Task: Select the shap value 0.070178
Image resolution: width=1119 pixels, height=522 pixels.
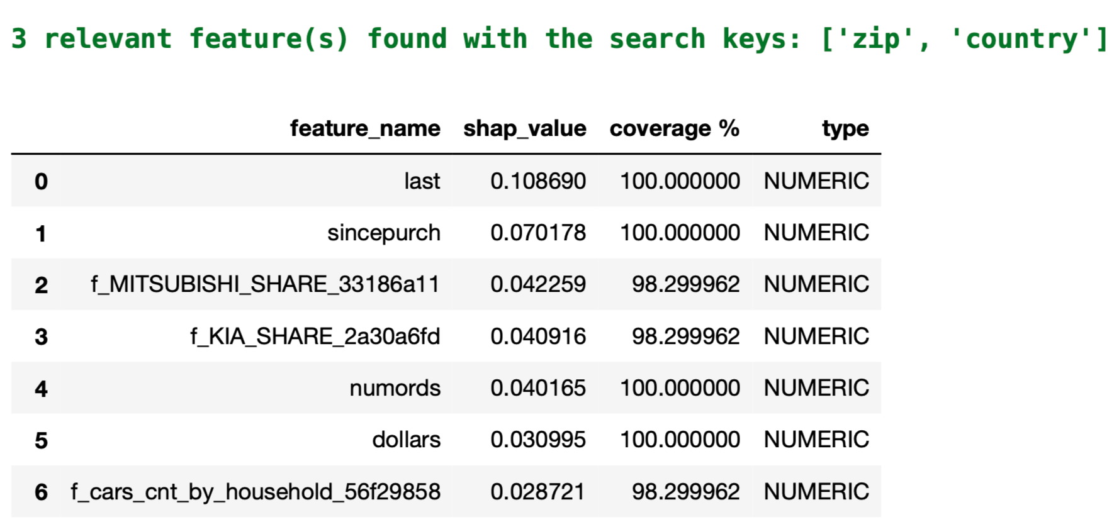Action: (537, 233)
